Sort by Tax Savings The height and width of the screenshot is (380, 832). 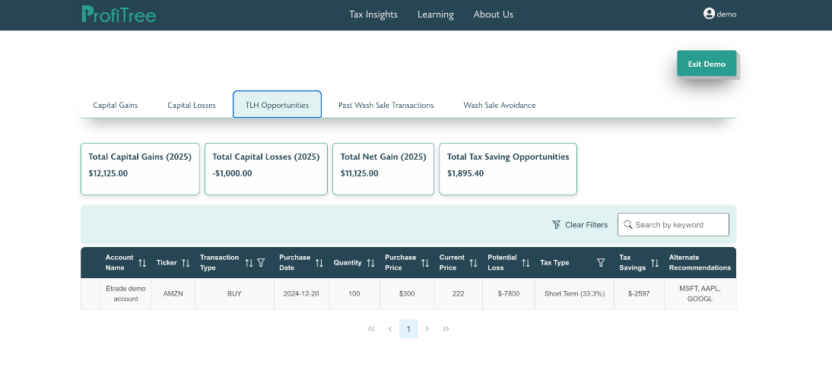pos(656,263)
